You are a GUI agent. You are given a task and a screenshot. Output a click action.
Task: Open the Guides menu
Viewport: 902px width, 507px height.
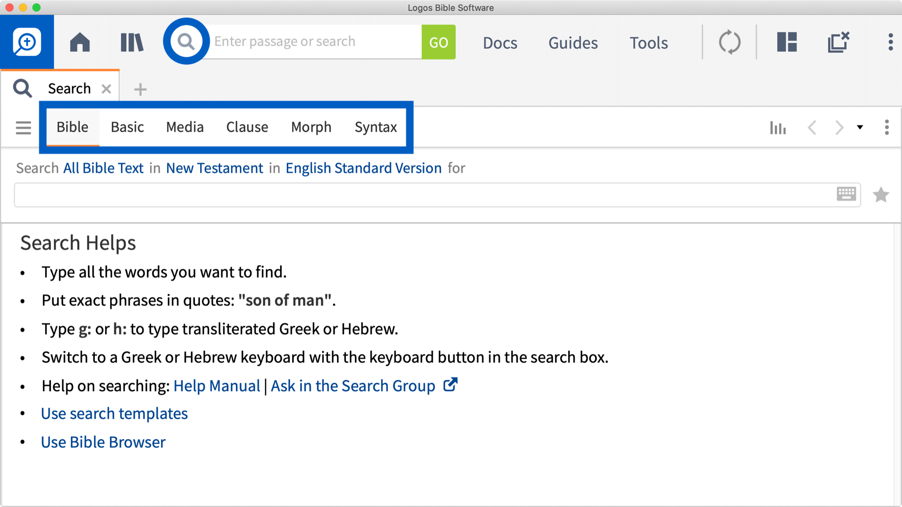(573, 43)
